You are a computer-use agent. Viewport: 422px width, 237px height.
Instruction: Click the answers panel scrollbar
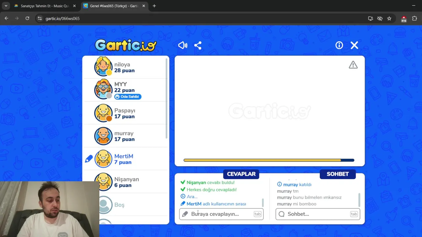(263, 203)
